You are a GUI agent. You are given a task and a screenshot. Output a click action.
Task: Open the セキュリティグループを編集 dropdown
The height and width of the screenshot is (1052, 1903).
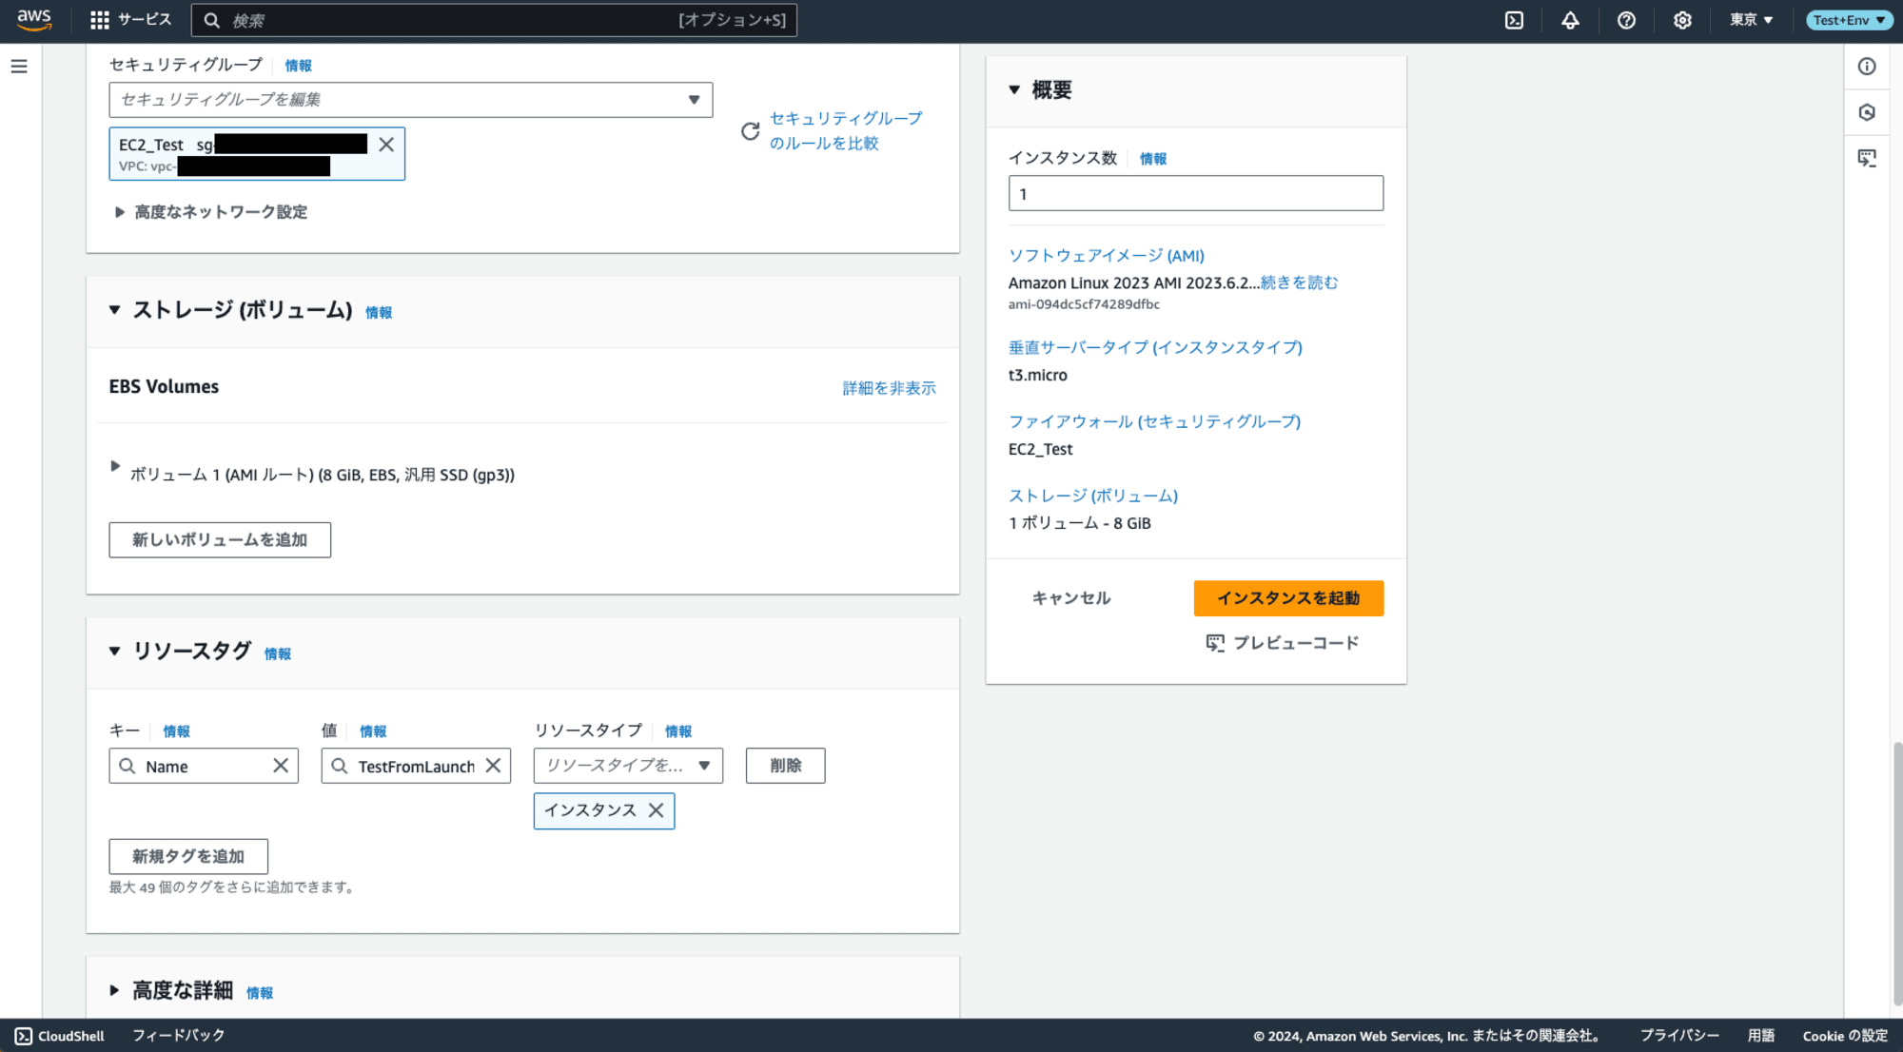(x=411, y=100)
